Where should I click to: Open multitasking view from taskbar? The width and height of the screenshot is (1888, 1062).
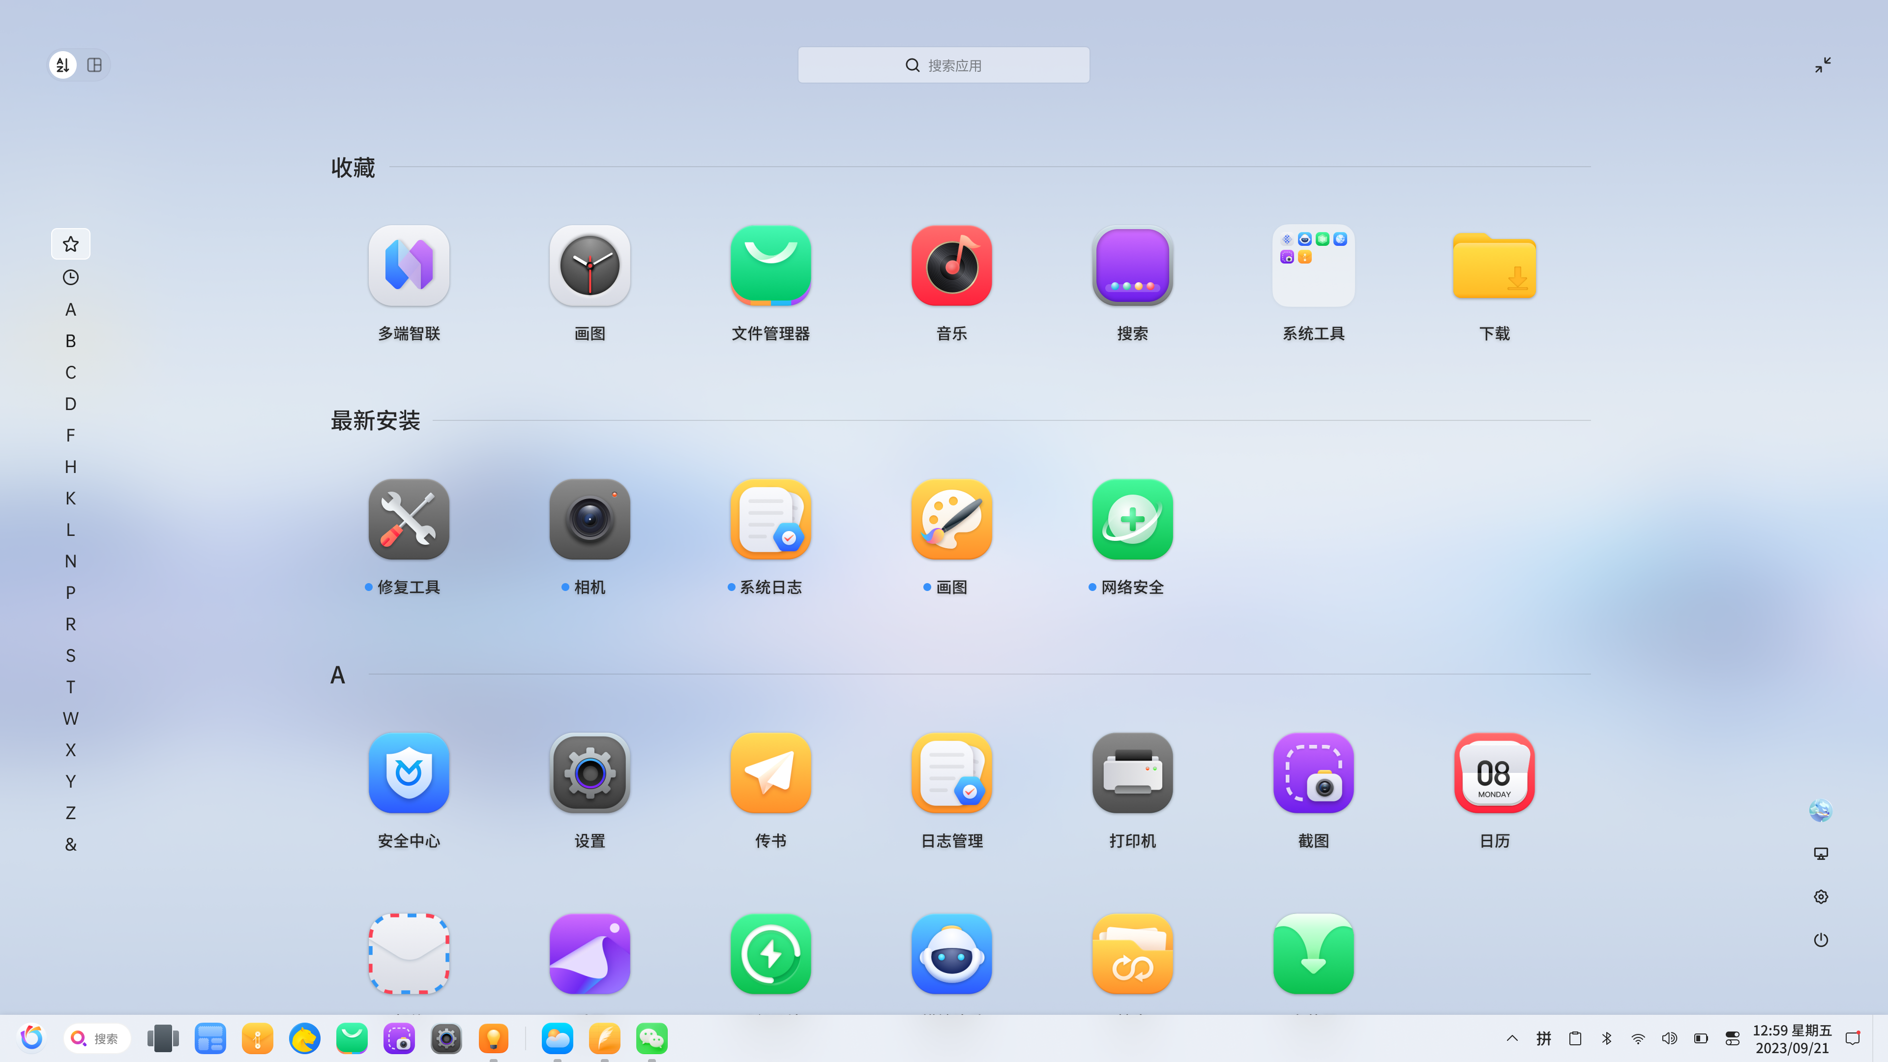[163, 1038]
